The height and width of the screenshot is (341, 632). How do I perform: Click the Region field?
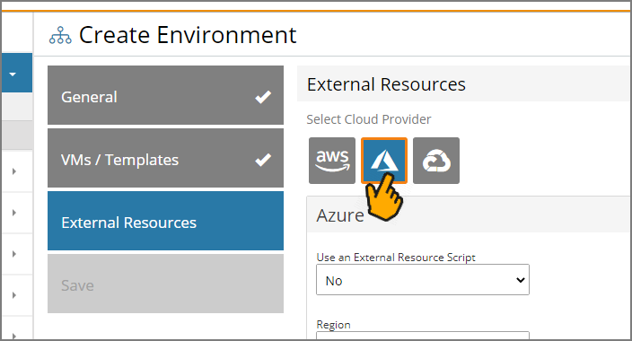pyautogui.click(x=423, y=336)
